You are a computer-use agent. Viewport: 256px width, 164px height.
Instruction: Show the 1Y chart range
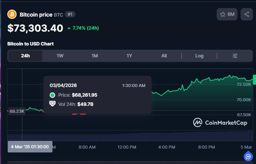pyautogui.click(x=130, y=56)
